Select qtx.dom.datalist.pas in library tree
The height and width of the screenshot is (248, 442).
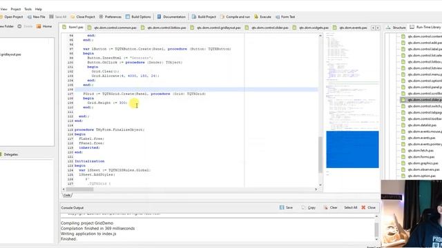pos(419,125)
